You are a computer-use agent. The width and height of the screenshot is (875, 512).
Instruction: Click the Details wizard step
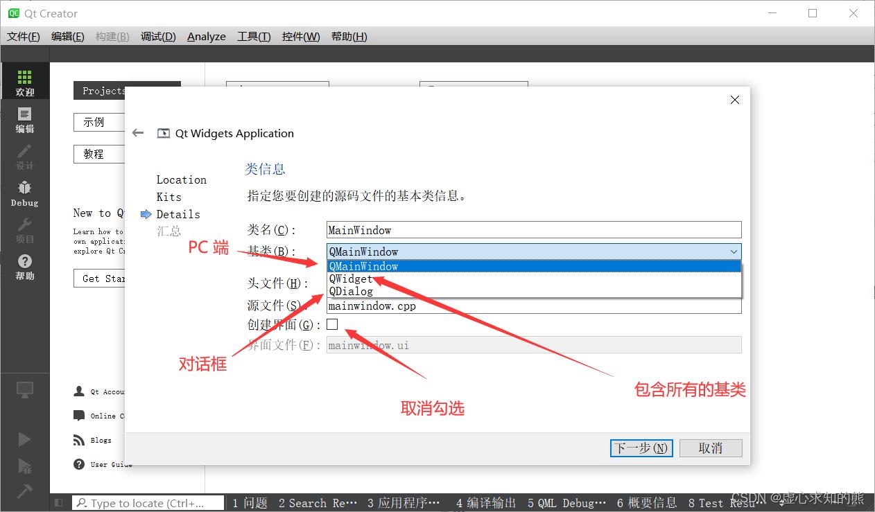pos(178,214)
